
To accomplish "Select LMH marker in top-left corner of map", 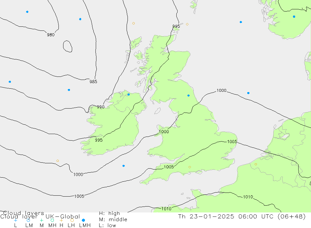I will 27,12.
